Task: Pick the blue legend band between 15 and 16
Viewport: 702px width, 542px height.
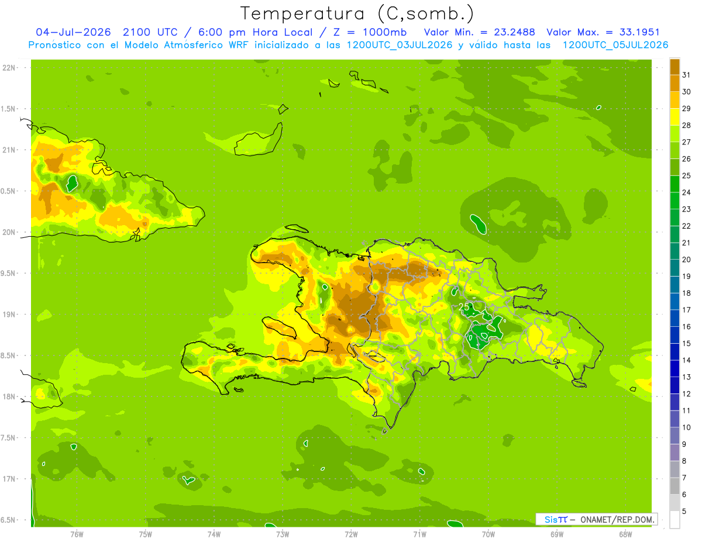Action: point(675,334)
